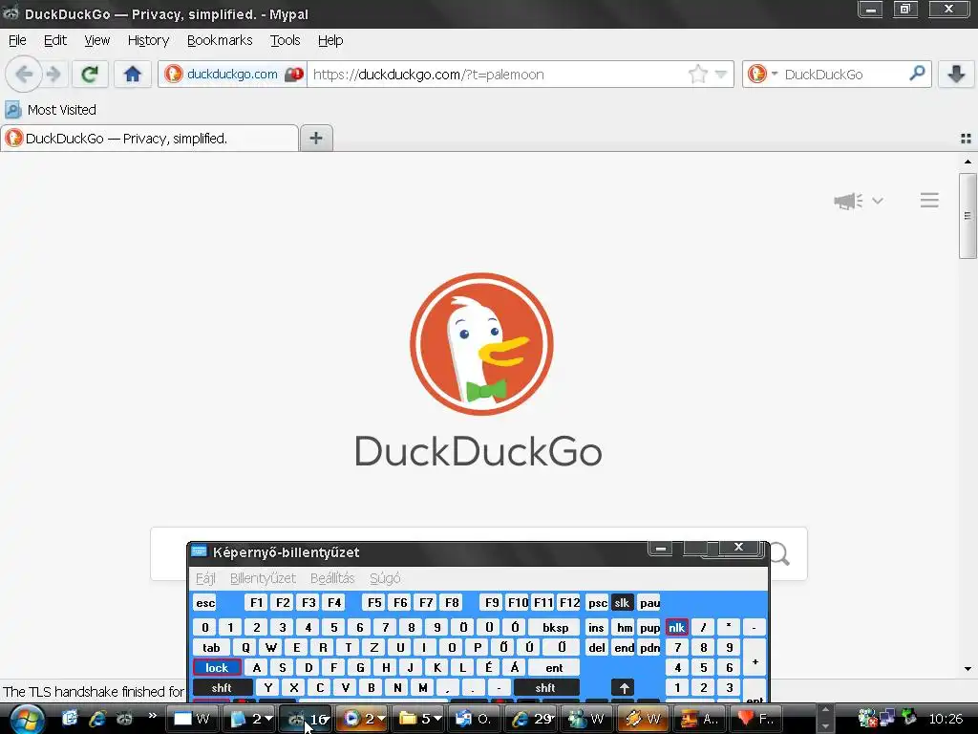Viewport: 978px width, 734px height.
Task: Go forward with the Forward arrow
Action: pos(53,75)
